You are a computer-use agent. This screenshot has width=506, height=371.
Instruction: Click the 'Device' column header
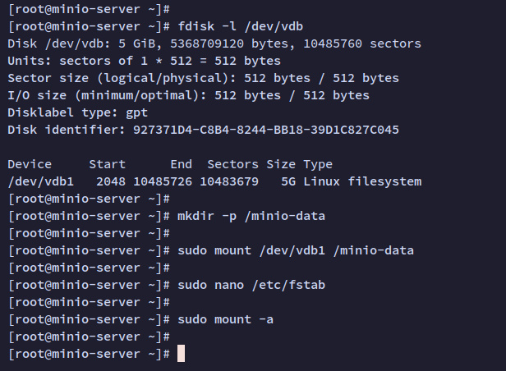click(x=30, y=164)
